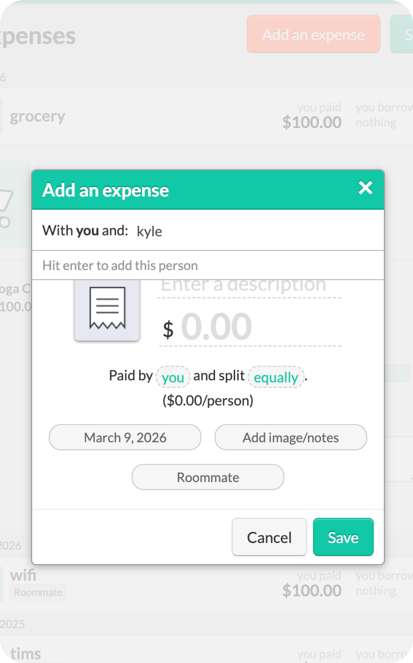
Task: Cancel the expense entry
Action: [x=269, y=537]
